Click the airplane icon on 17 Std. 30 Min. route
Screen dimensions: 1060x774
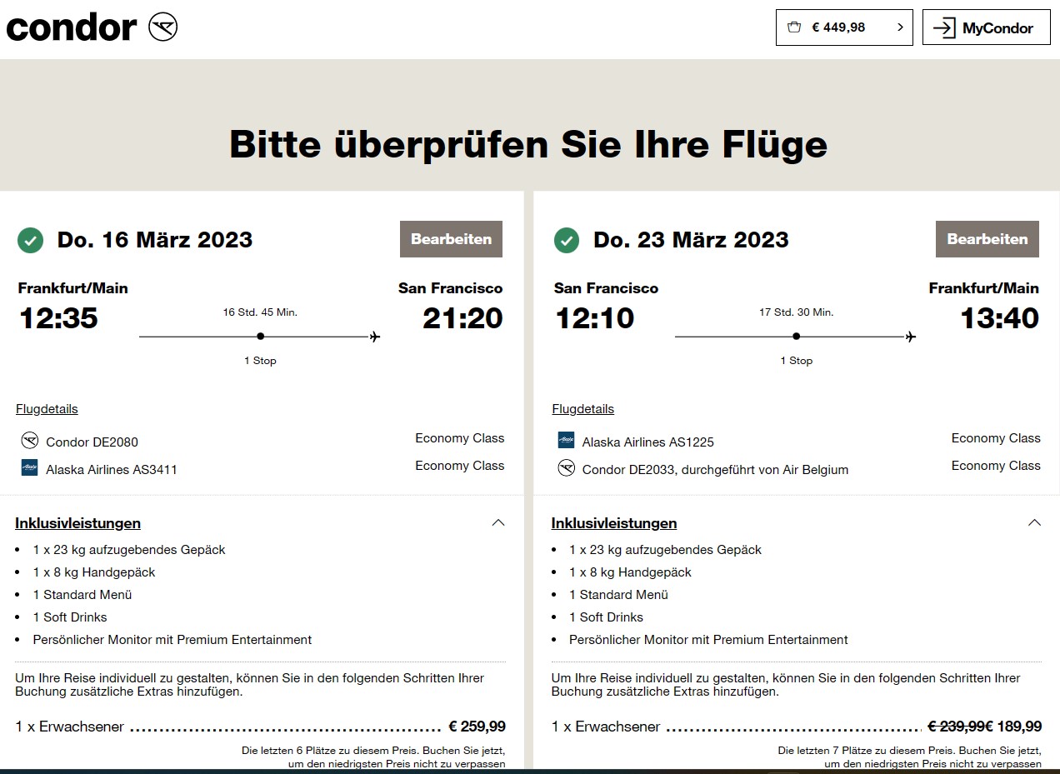(x=911, y=337)
